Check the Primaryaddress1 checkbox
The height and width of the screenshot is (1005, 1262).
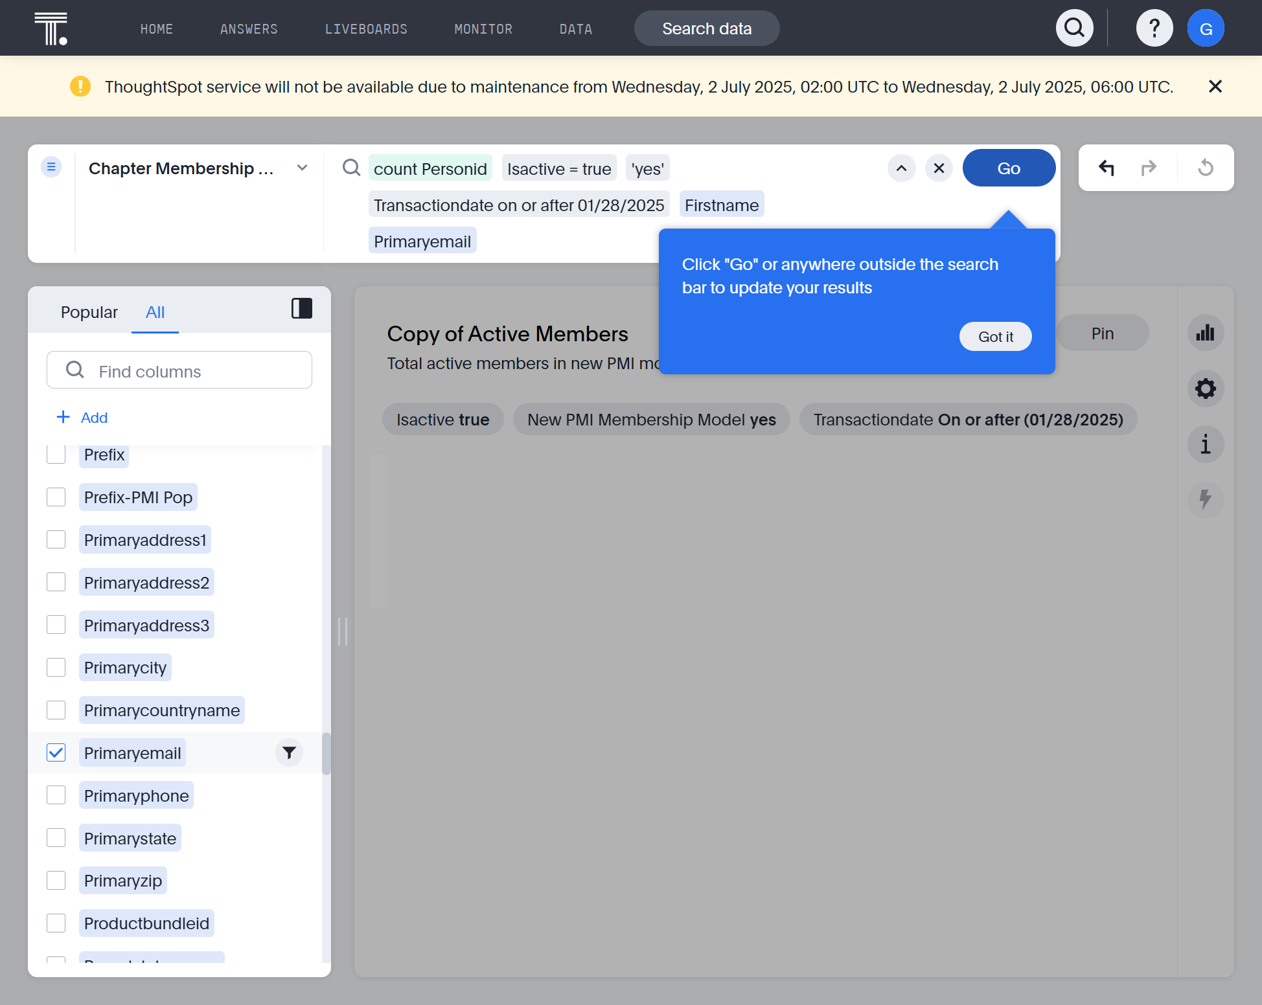coord(56,539)
